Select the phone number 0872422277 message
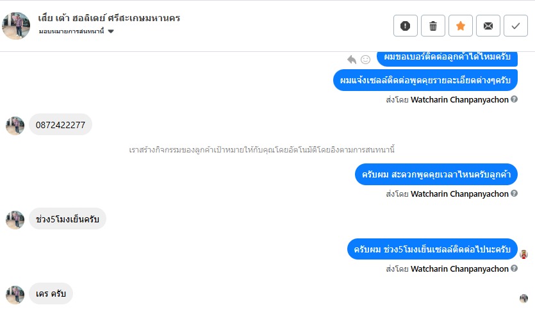535x314 pixels. 60,125
